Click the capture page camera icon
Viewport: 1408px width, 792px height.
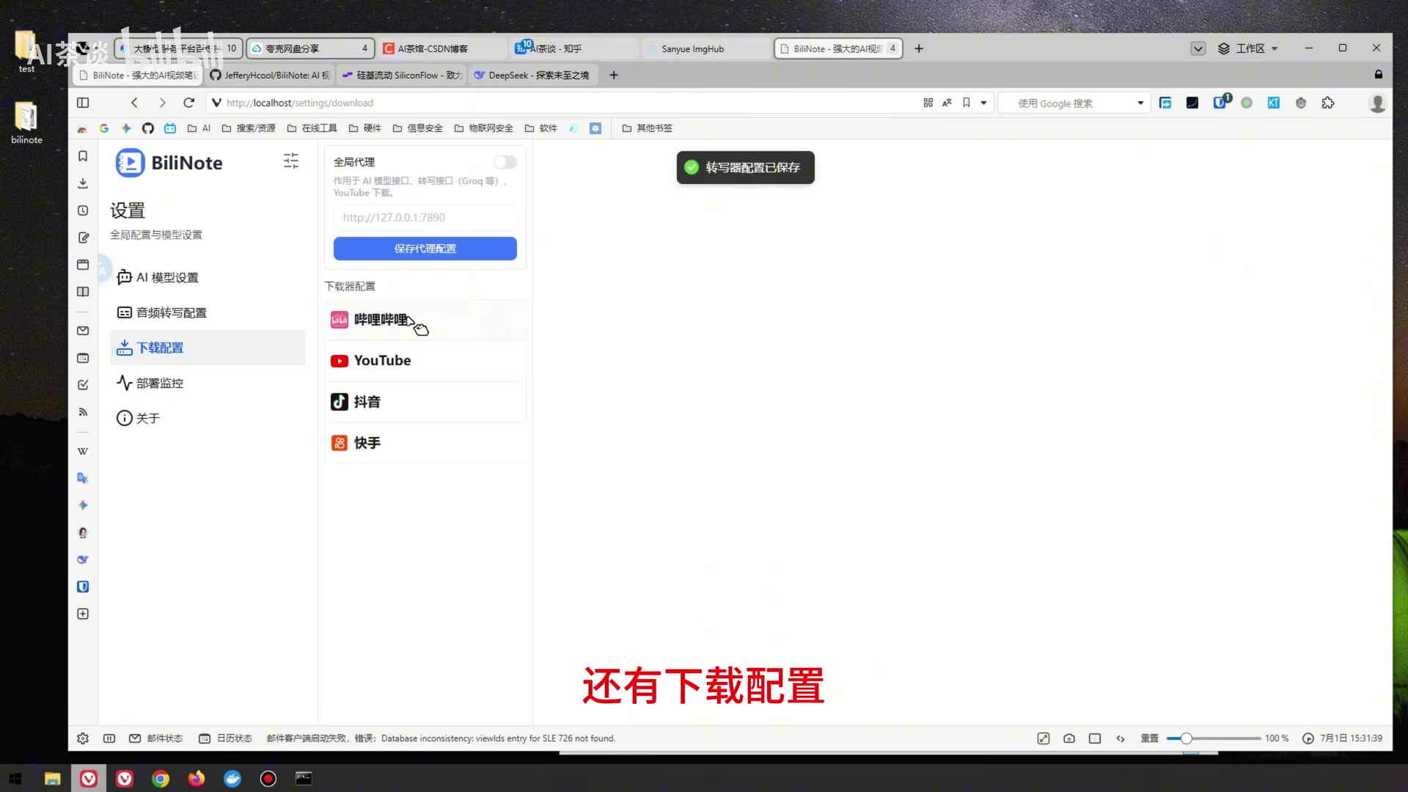click(1069, 738)
